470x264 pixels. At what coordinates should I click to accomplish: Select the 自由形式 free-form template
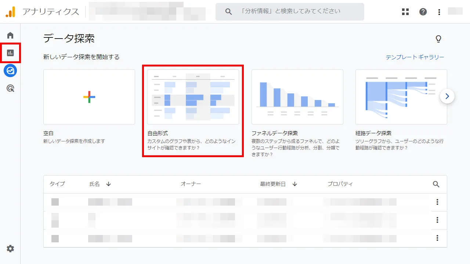point(193,97)
